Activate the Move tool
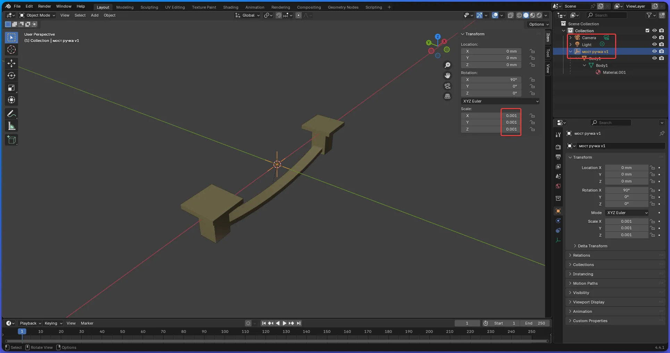 [x=11, y=63]
